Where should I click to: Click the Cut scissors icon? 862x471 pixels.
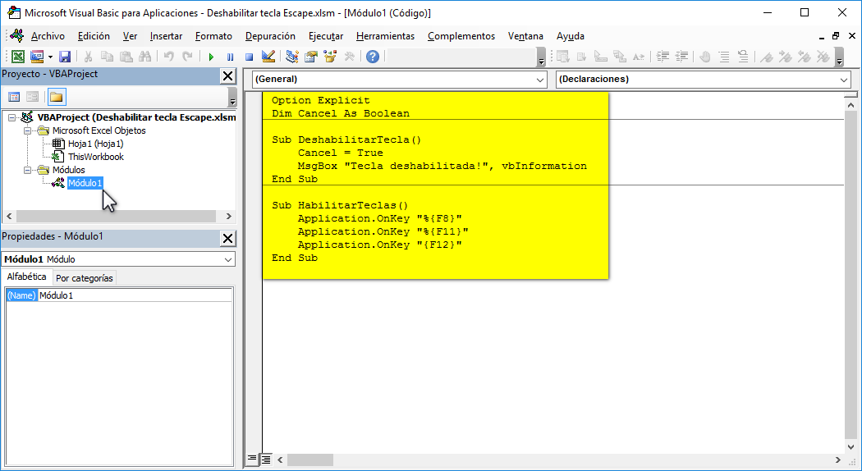click(88, 57)
